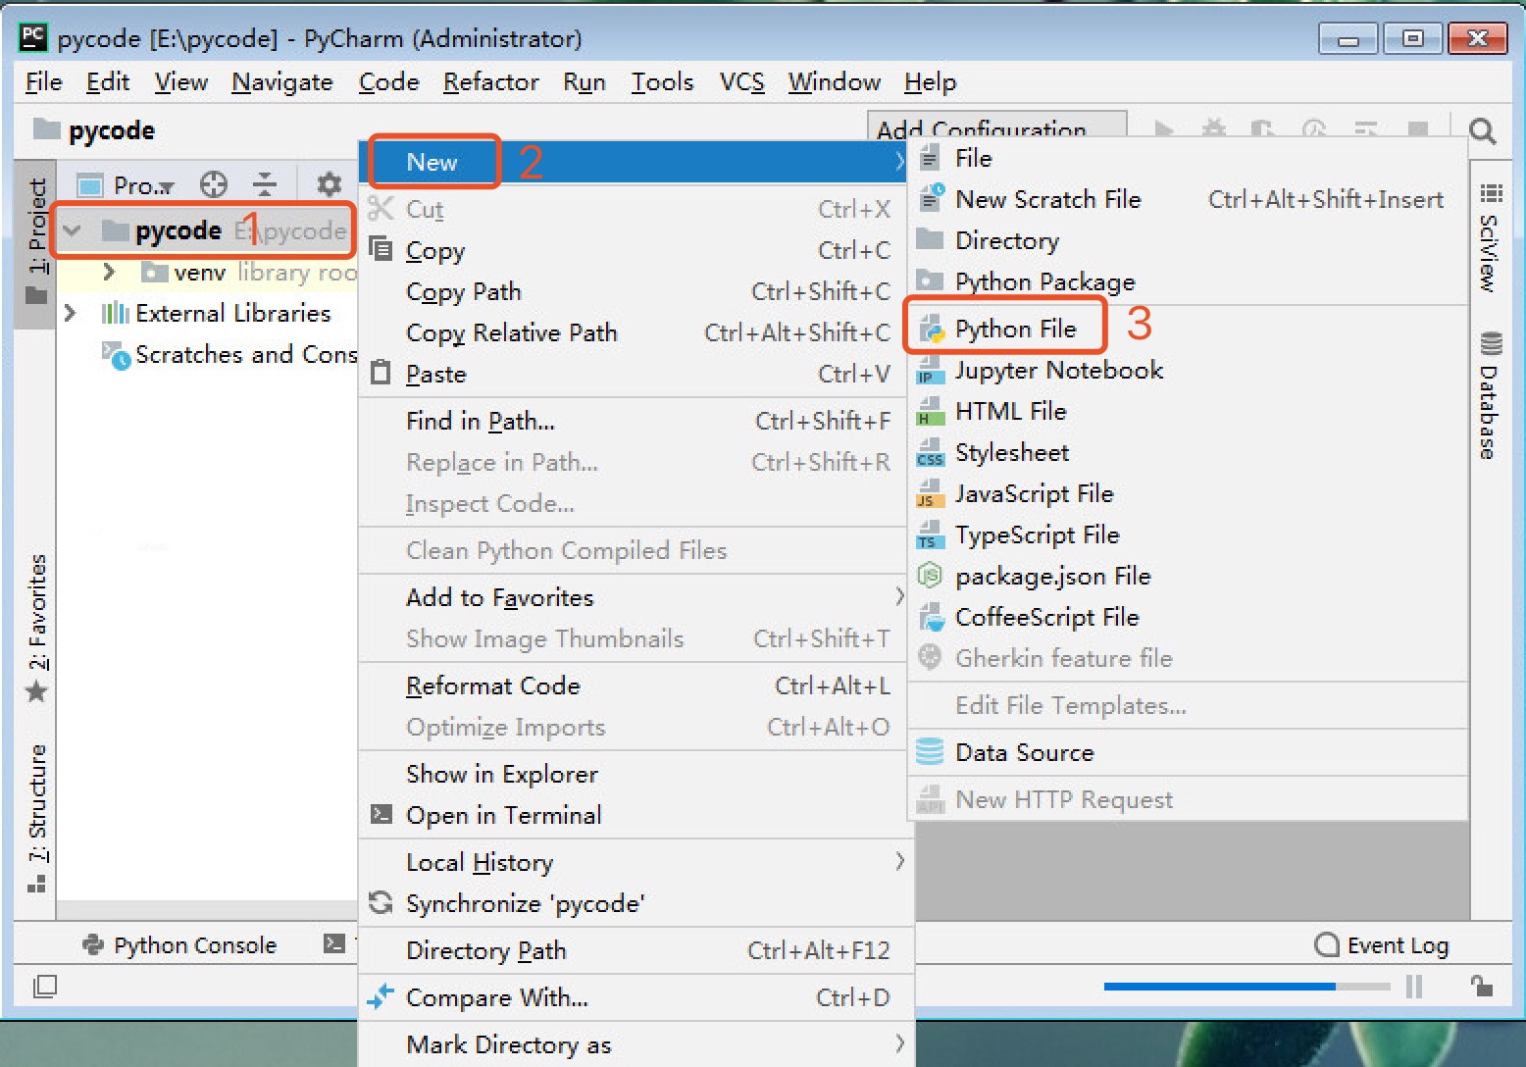1526x1067 pixels.
Task: Open the VCS menu
Action: coord(741,81)
